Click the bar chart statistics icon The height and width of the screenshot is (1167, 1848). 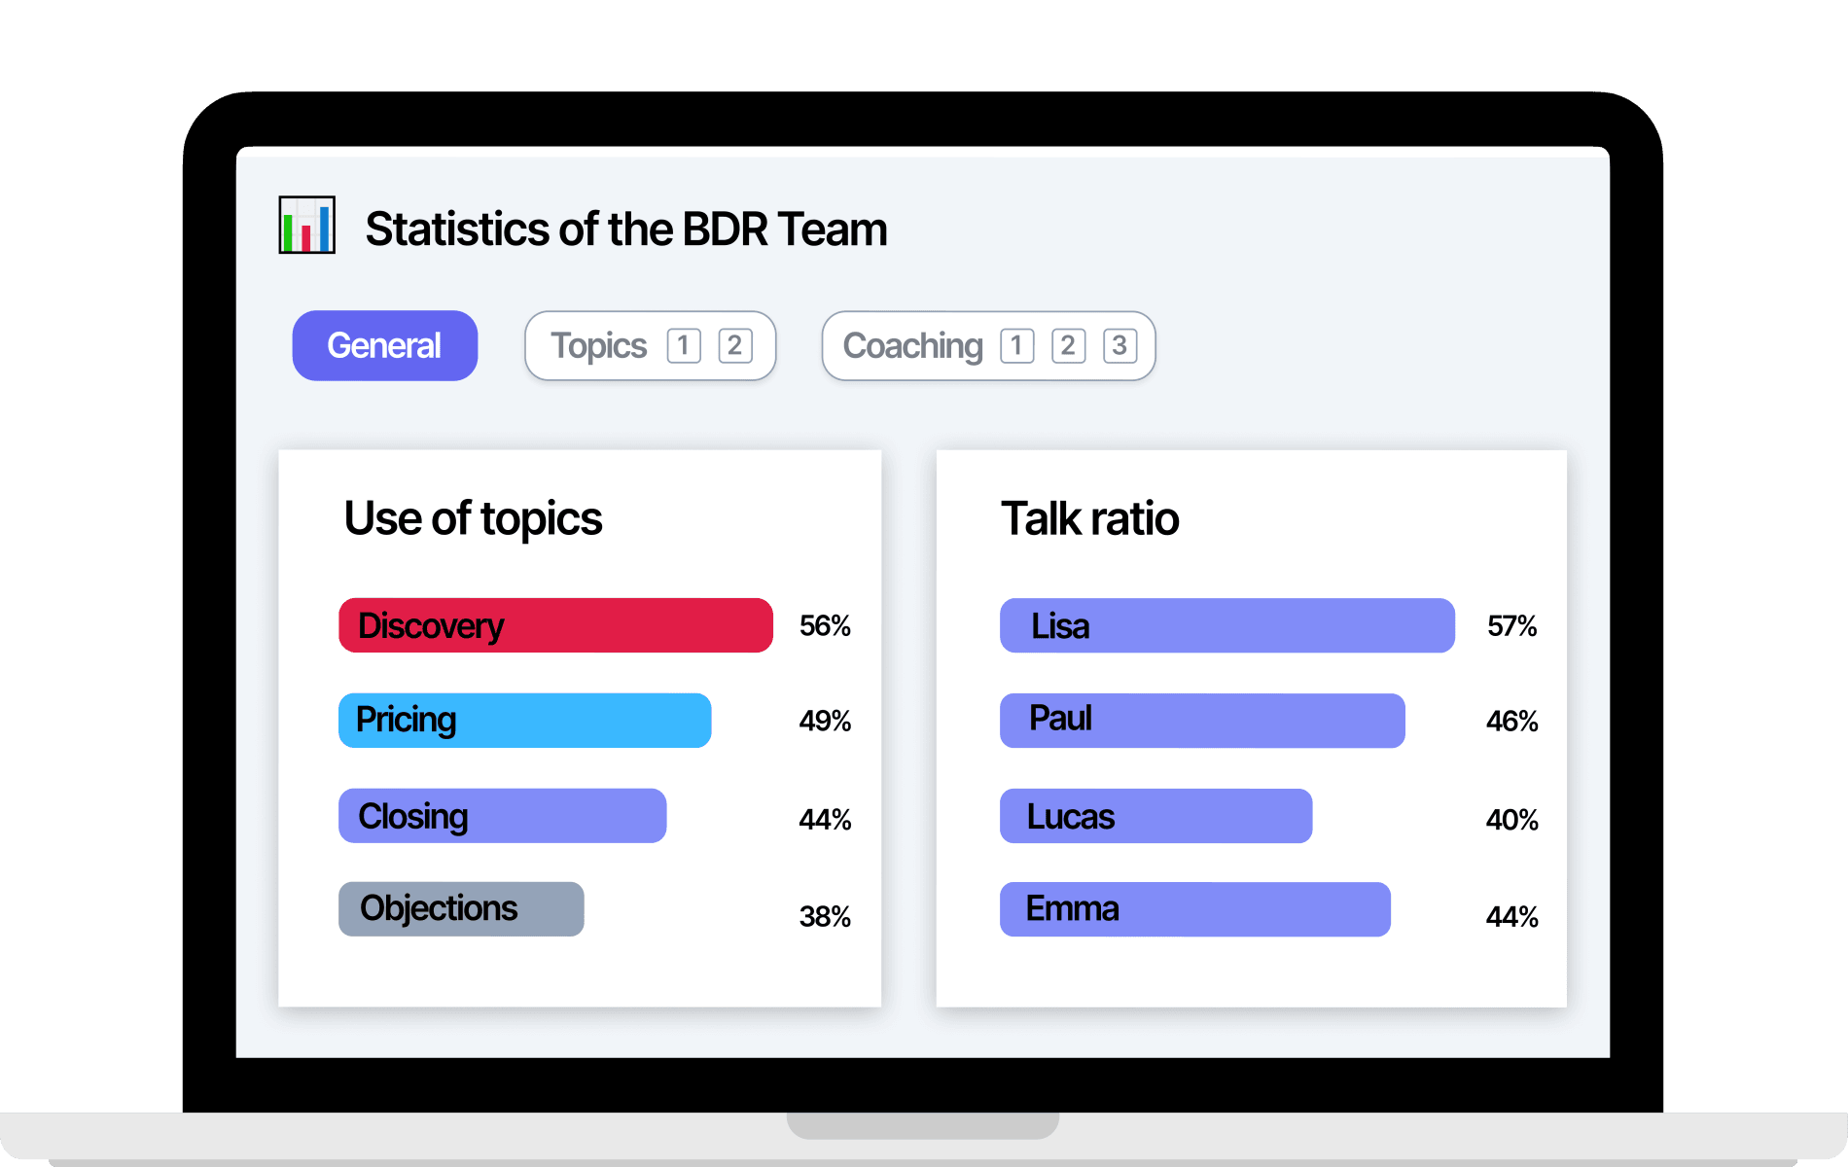[307, 226]
